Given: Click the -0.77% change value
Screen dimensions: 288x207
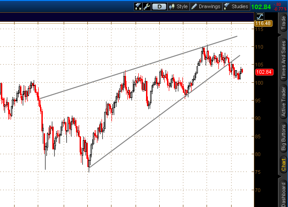Looking at the screenshot, I should pos(280,9).
